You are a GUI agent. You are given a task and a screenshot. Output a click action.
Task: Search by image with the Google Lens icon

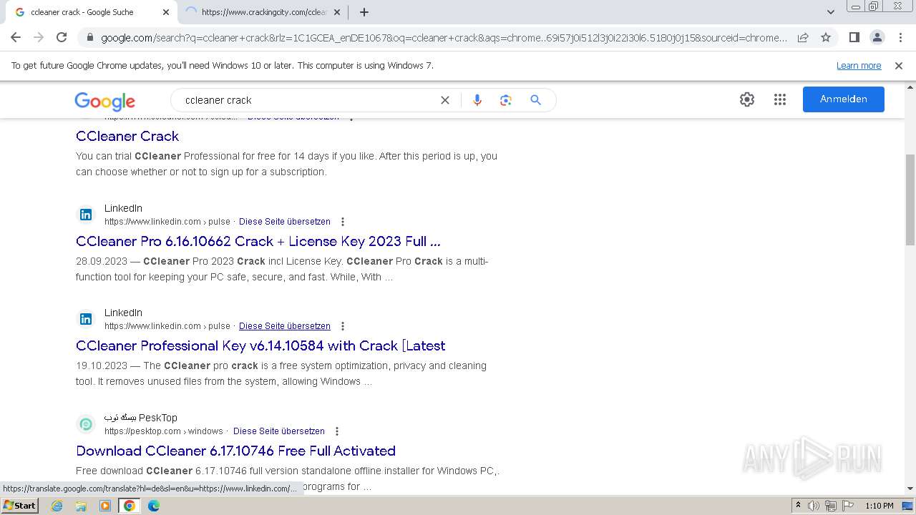(x=506, y=100)
